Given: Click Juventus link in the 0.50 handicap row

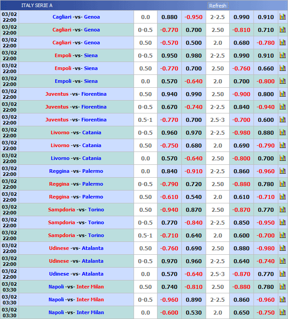Looking at the screenshot, I should [57, 94].
